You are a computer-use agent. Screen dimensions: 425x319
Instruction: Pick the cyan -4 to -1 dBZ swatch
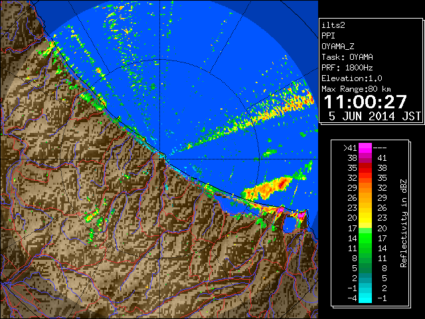[x=365, y=298]
